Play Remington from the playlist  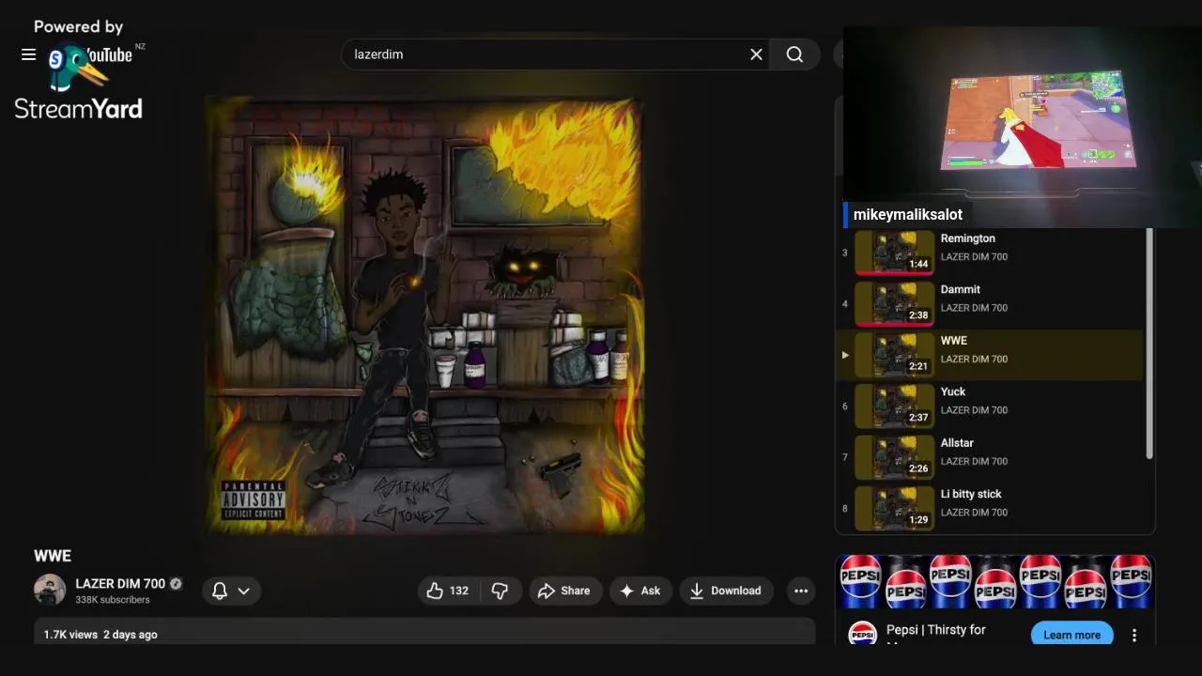[x=991, y=253]
